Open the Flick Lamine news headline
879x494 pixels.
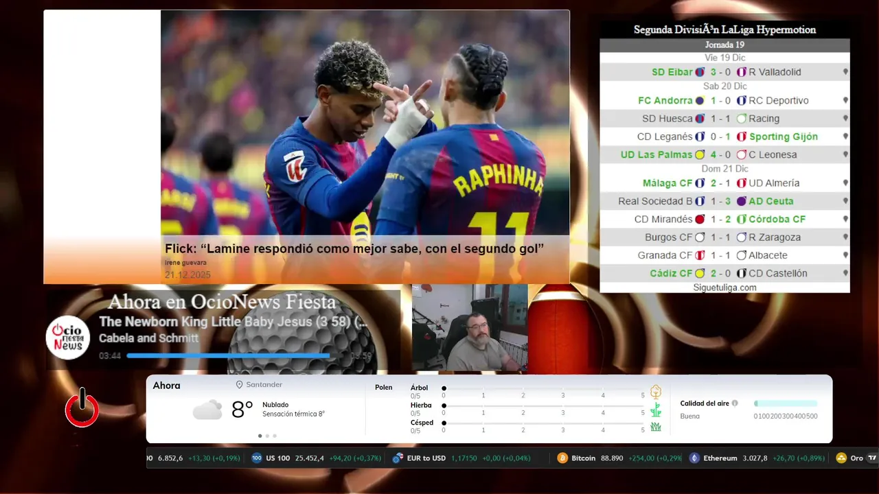[x=354, y=248]
